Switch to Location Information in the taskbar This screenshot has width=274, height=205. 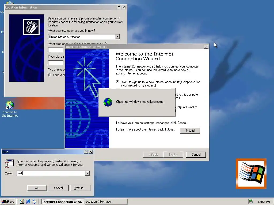pyautogui.click(x=106, y=202)
